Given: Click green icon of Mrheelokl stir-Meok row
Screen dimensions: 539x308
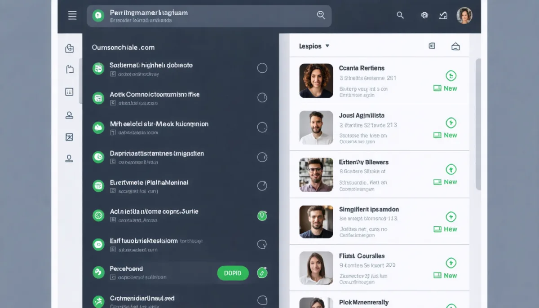Looking at the screenshot, I should pyautogui.click(x=98, y=128).
